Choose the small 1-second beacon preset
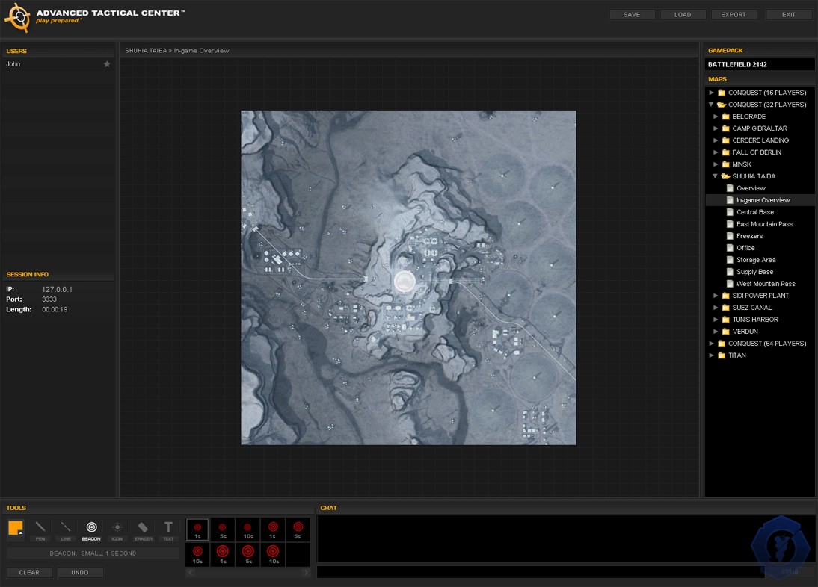Screen dimensions: 818x587 (197, 529)
